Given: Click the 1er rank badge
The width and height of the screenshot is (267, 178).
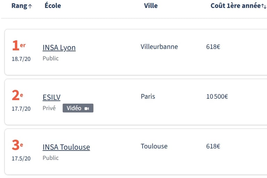Looking at the screenshot, I should pos(19,45).
